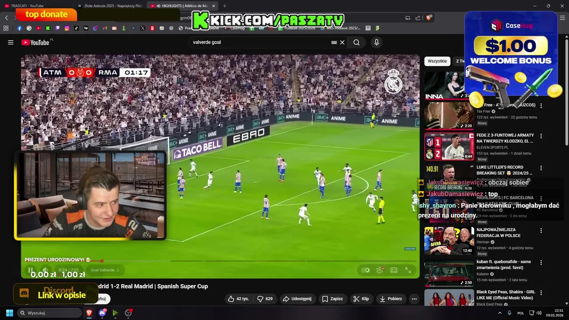This screenshot has height=320, width=569.
Task: Start voice search with microphone
Action: click(377, 42)
